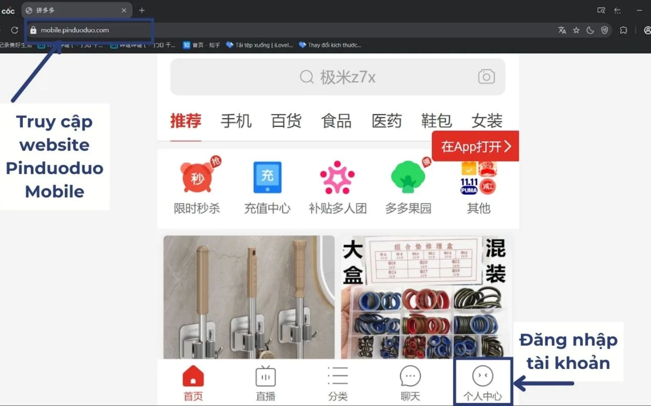Open 个人中心 profile face icon
The width and height of the screenshot is (651, 406).
(x=483, y=378)
